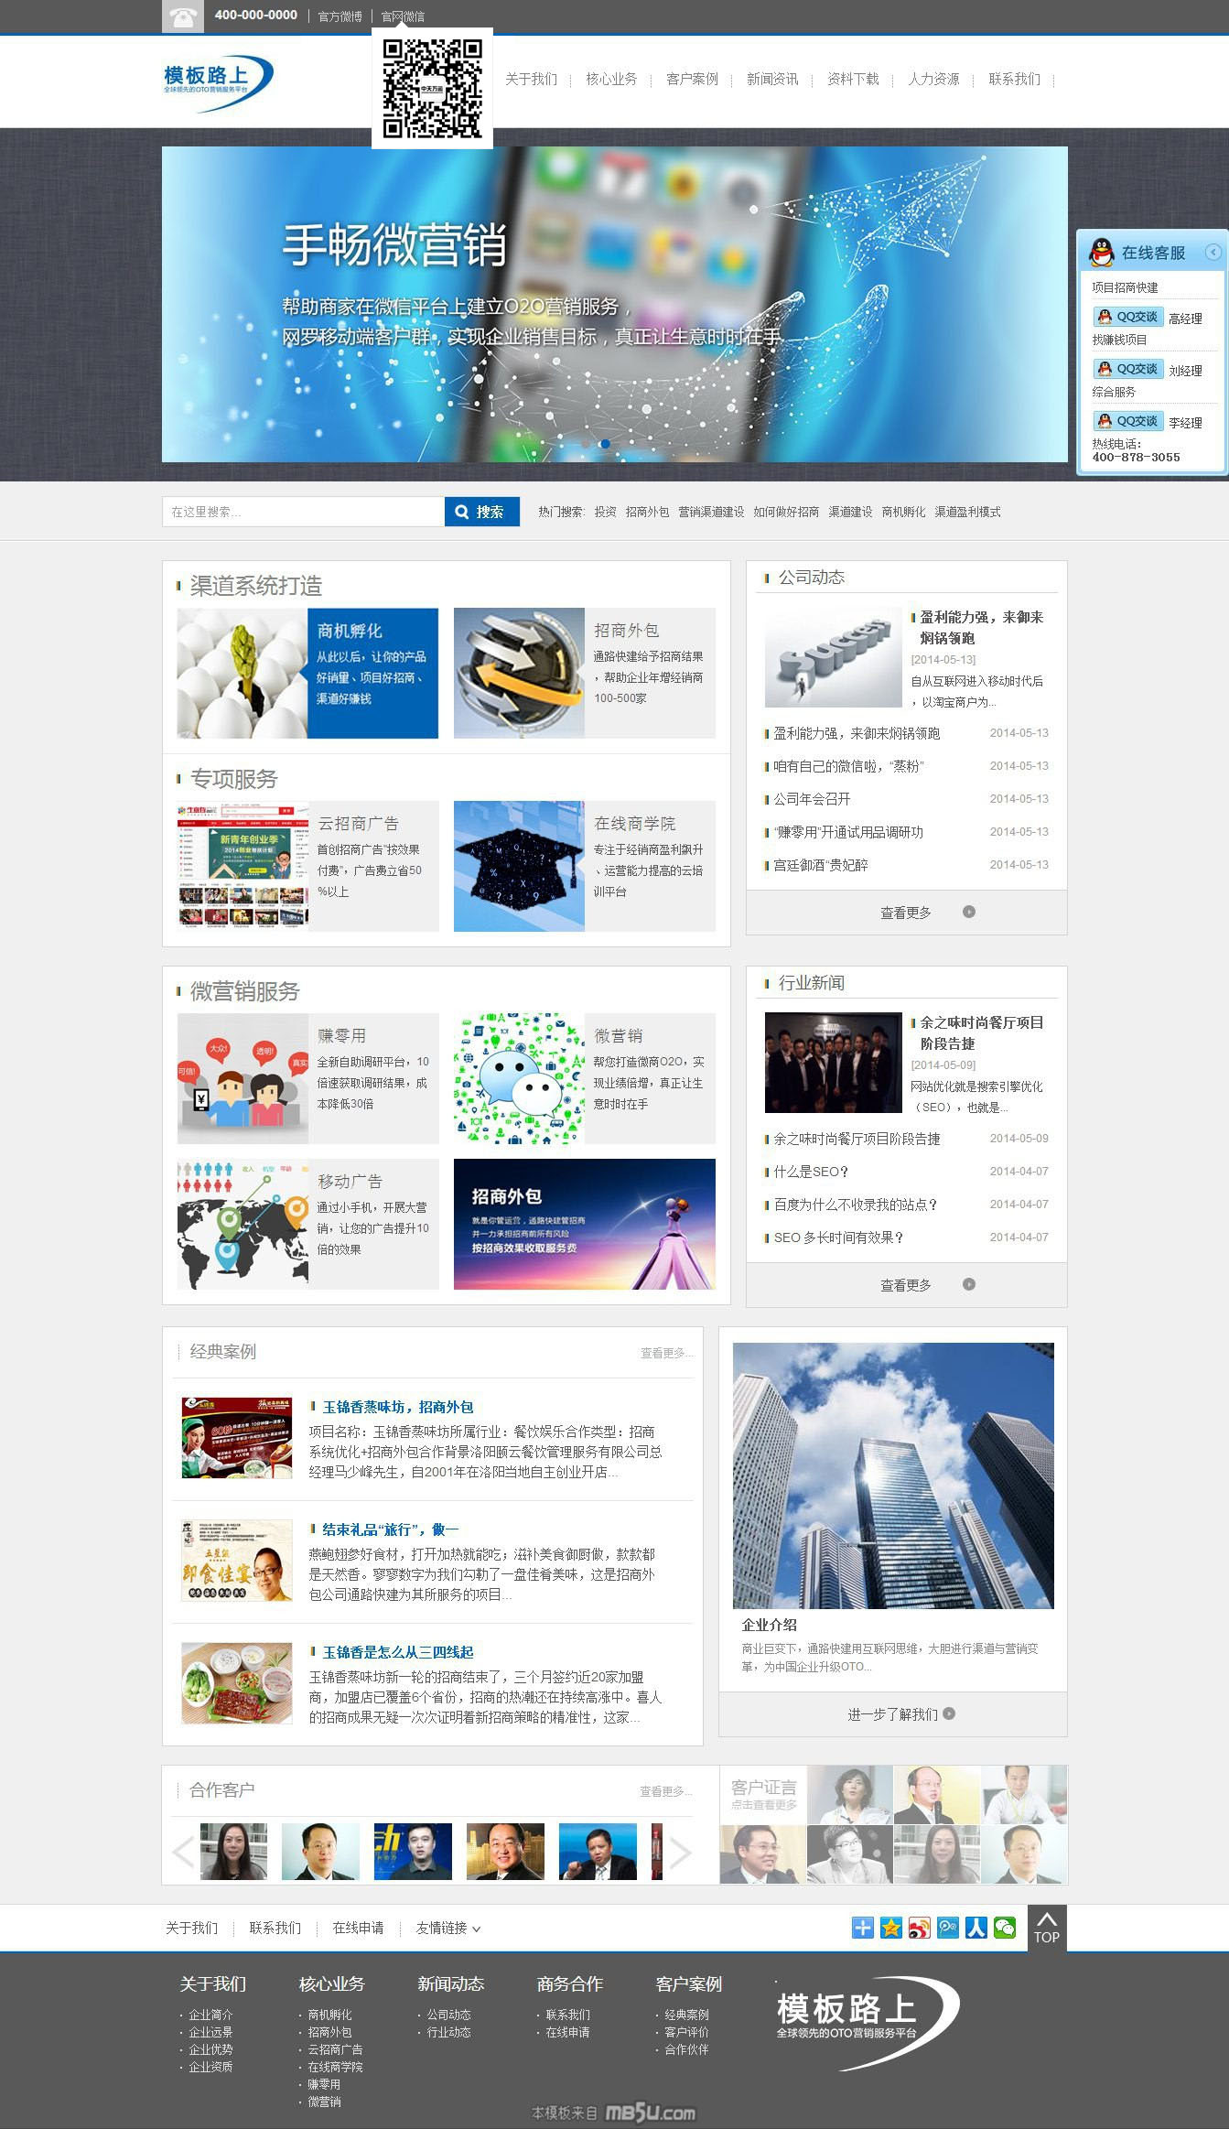Show next partners with right carousel arrow

pos(680,1853)
